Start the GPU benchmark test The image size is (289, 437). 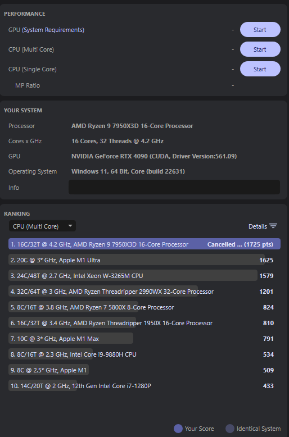pyautogui.click(x=260, y=30)
